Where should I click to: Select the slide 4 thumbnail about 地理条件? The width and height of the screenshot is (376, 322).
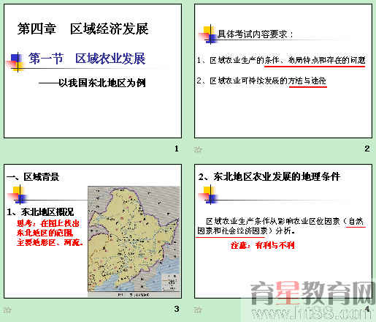coord(283,231)
